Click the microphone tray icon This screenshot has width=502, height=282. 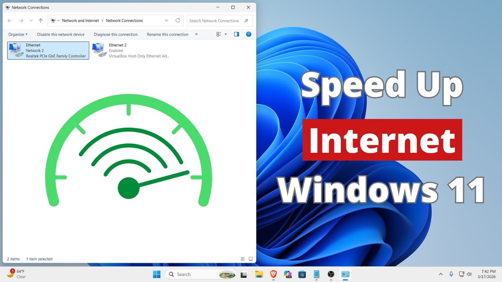(451, 274)
